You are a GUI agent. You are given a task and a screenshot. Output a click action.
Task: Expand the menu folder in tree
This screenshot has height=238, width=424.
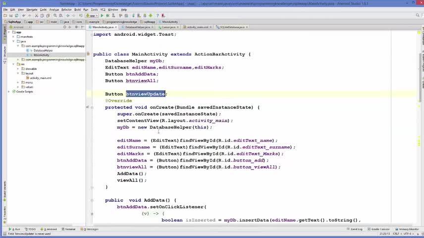coord(18,82)
